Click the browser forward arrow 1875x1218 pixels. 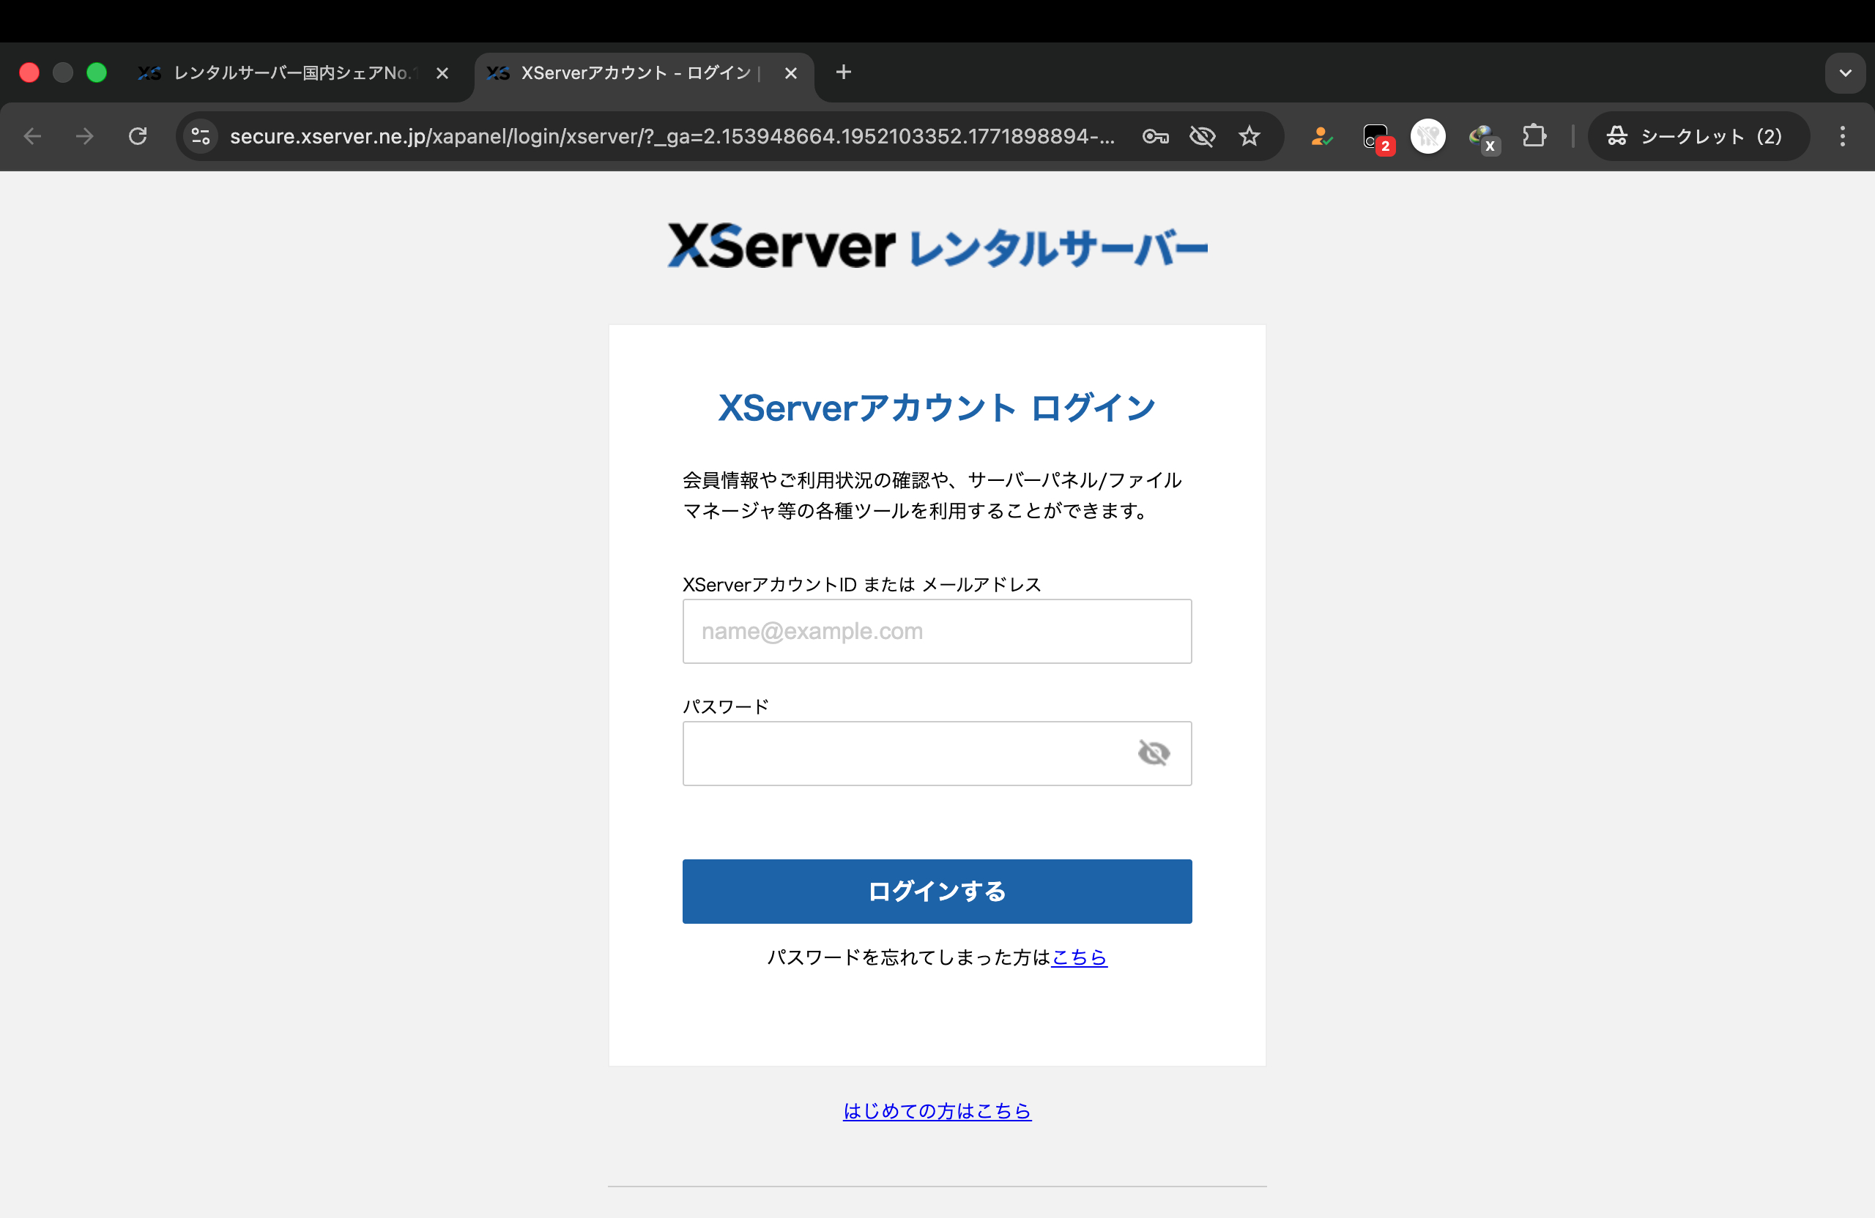pos(84,136)
